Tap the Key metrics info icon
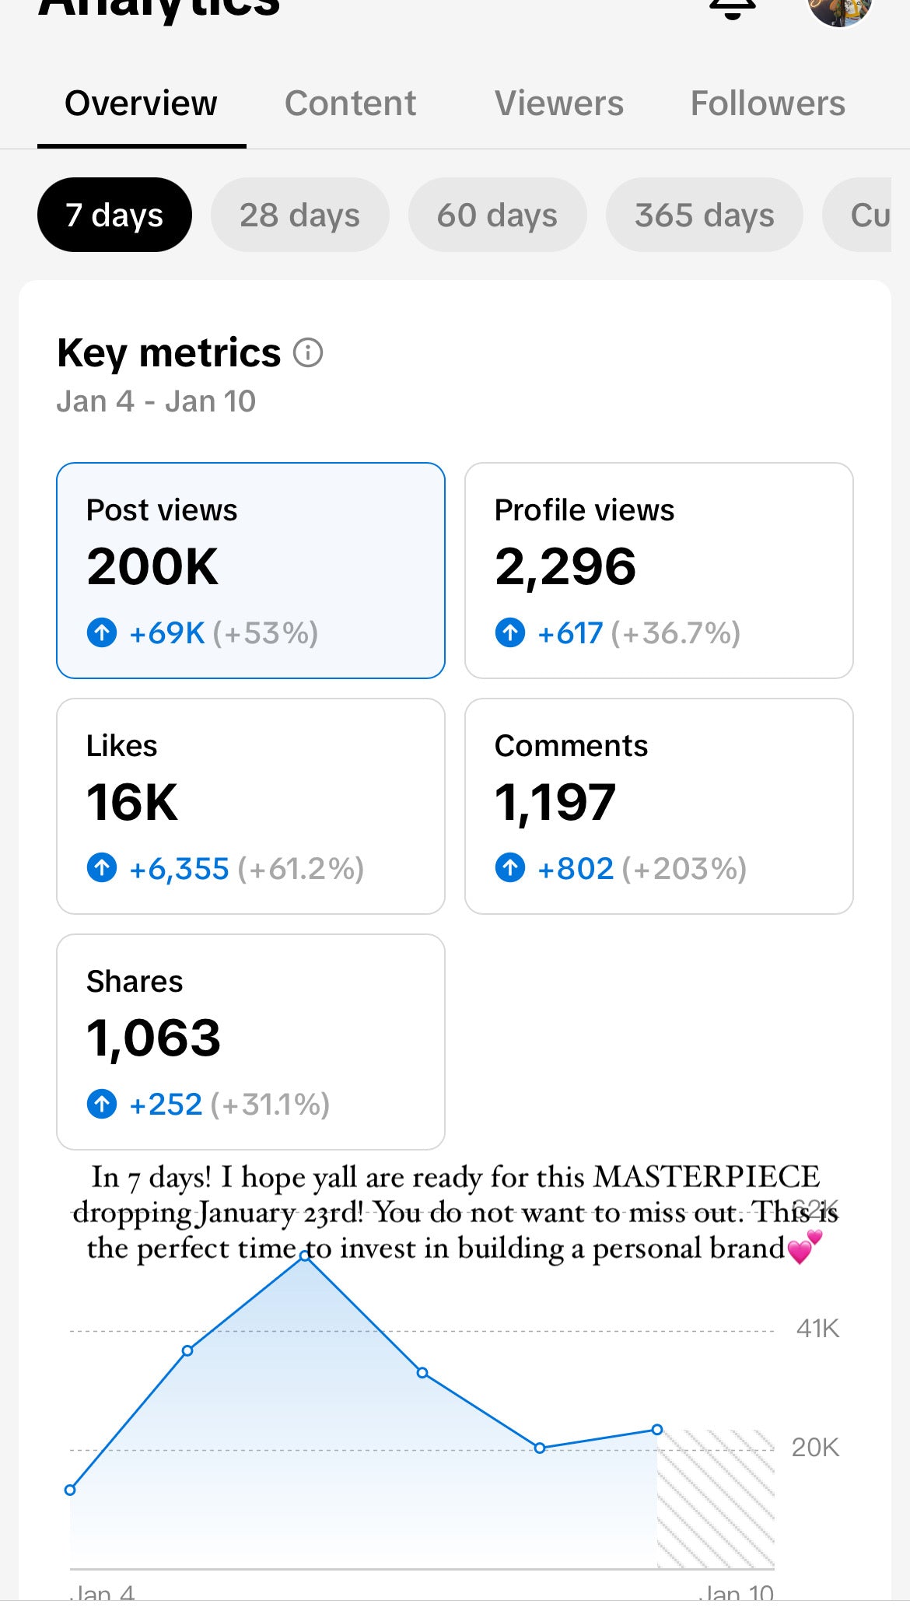This screenshot has height=1618, width=910. tap(308, 353)
